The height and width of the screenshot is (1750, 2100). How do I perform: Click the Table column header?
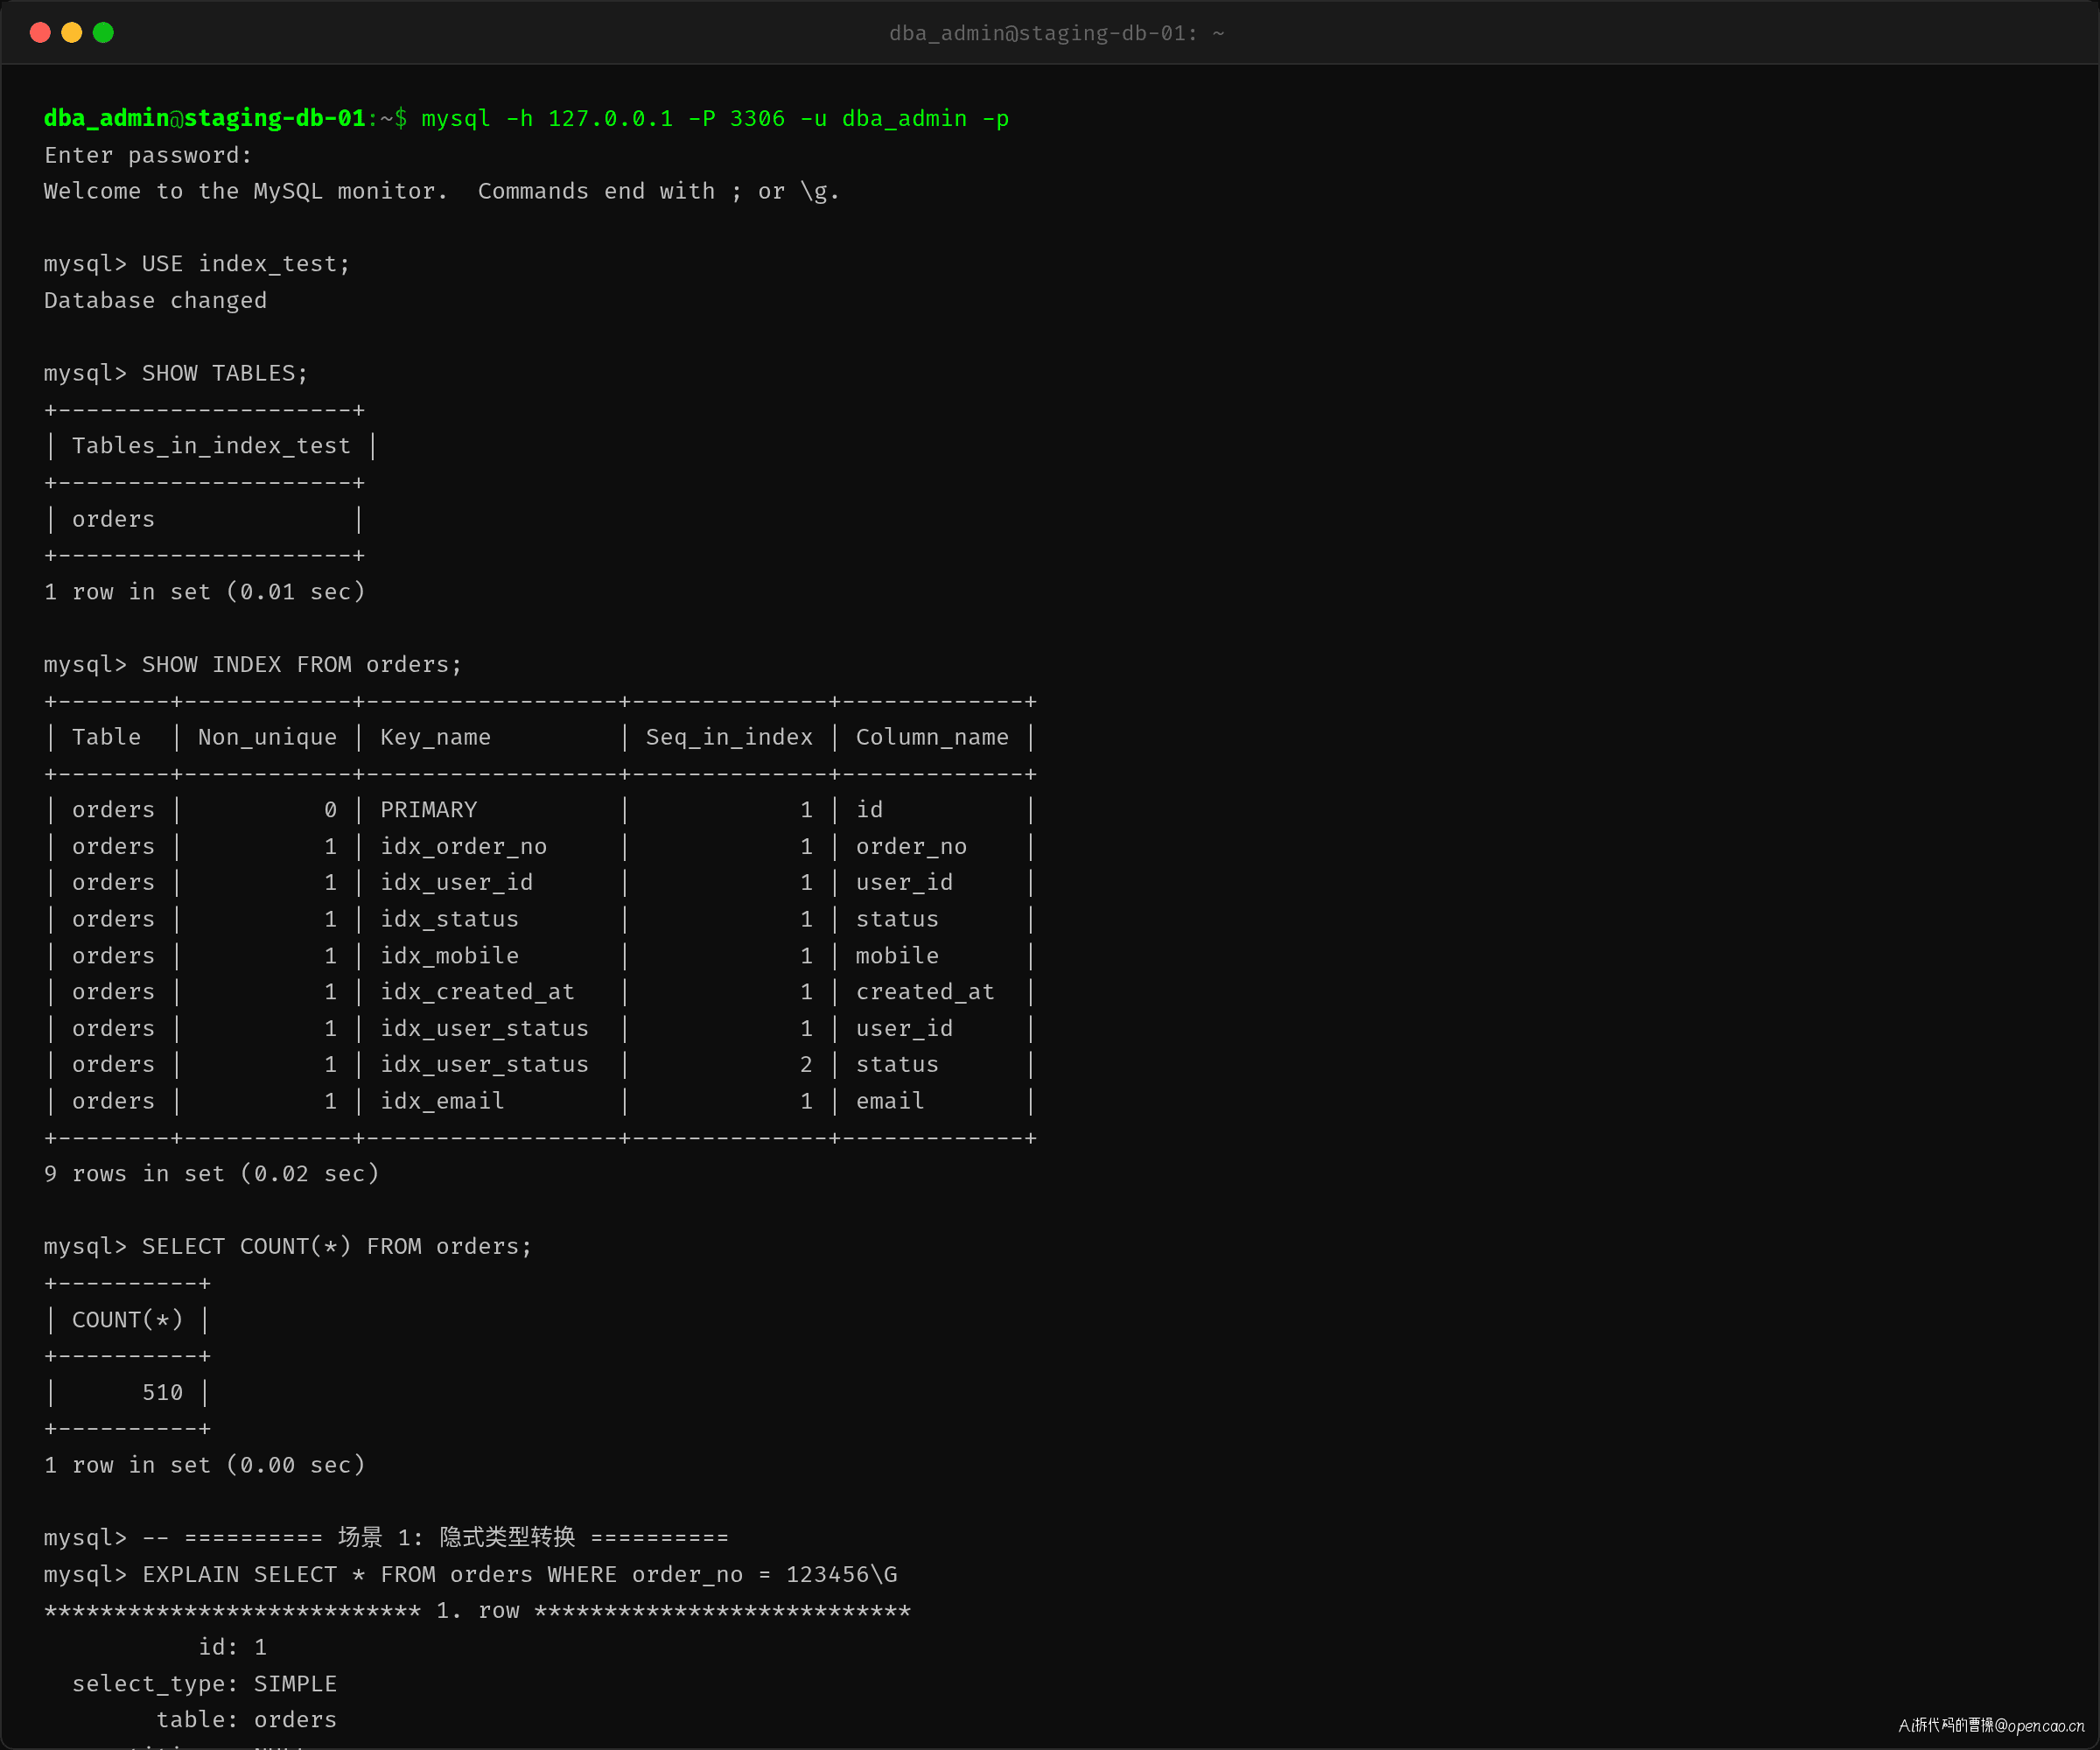click(106, 737)
